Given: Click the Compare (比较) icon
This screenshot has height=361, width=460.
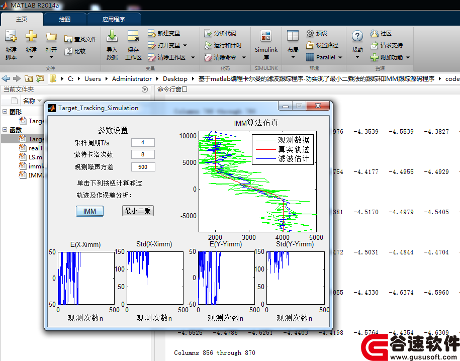Looking at the screenshot, I should pos(68,51).
